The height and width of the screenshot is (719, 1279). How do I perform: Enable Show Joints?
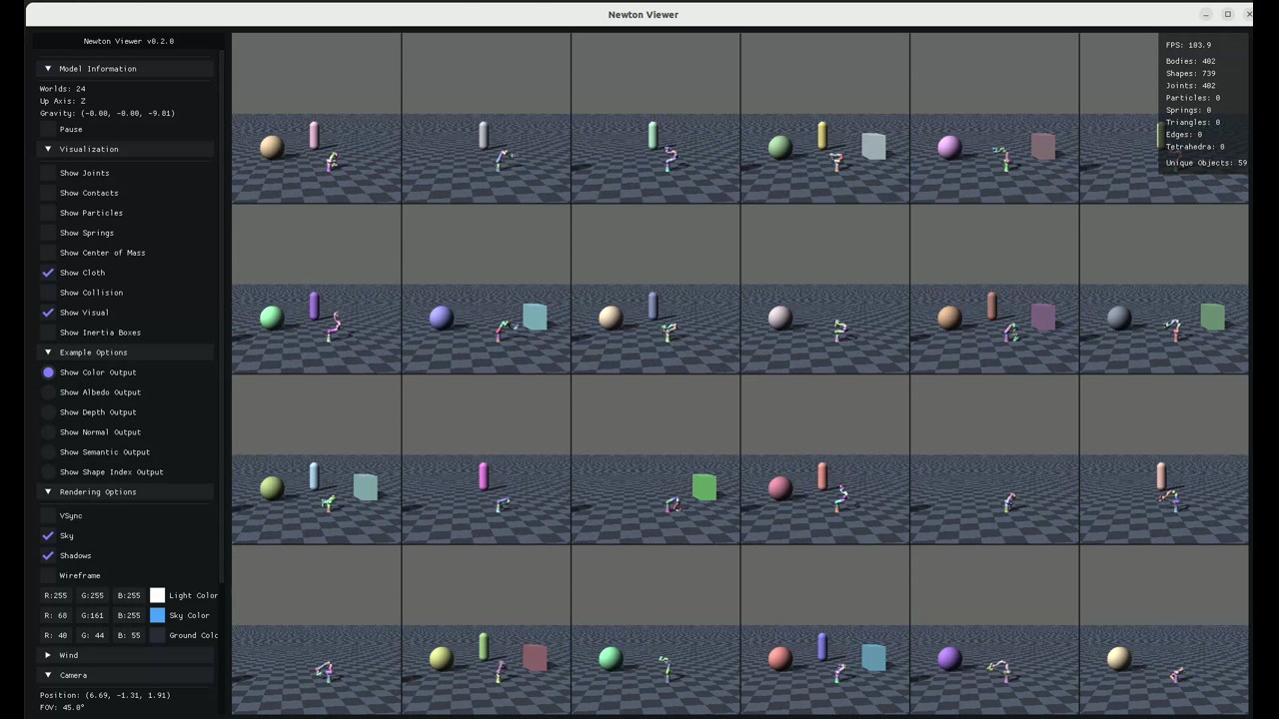pyautogui.click(x=48, y=173)
